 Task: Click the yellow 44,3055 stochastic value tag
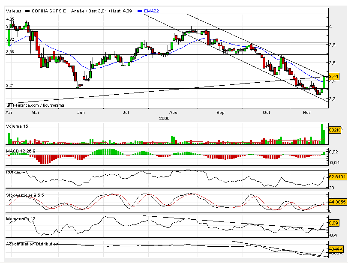tap(337, 202)
